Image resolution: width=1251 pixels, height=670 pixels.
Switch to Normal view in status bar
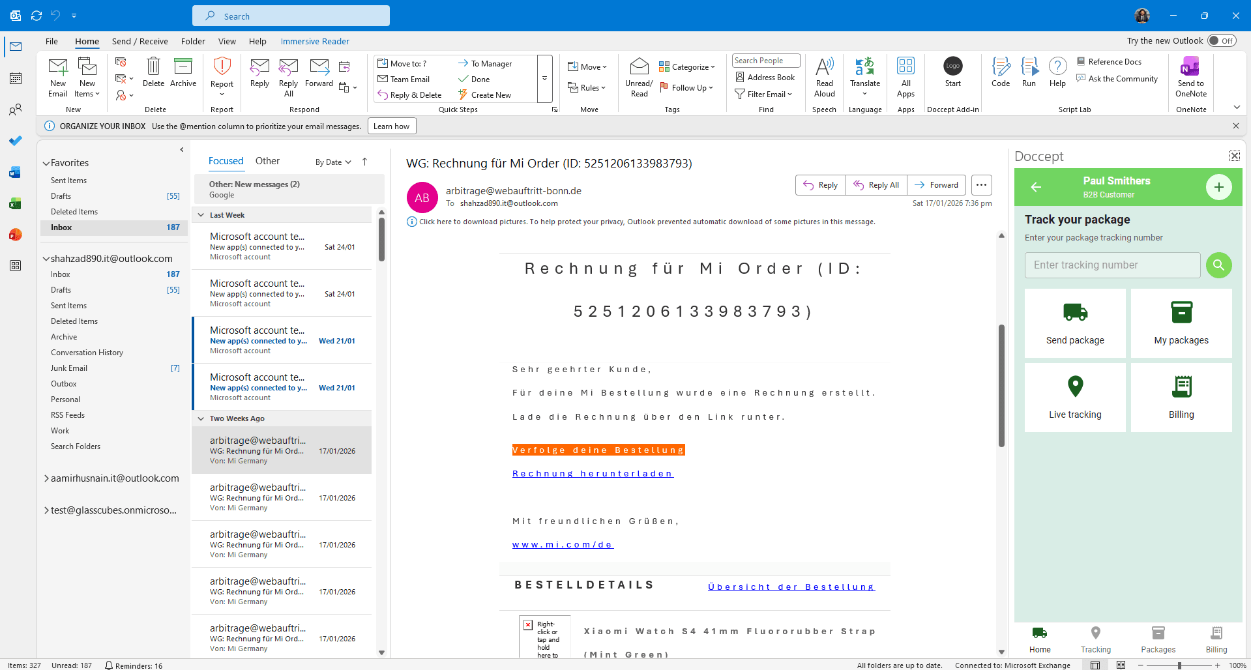pyautogui.click(x=1095, y=665)
